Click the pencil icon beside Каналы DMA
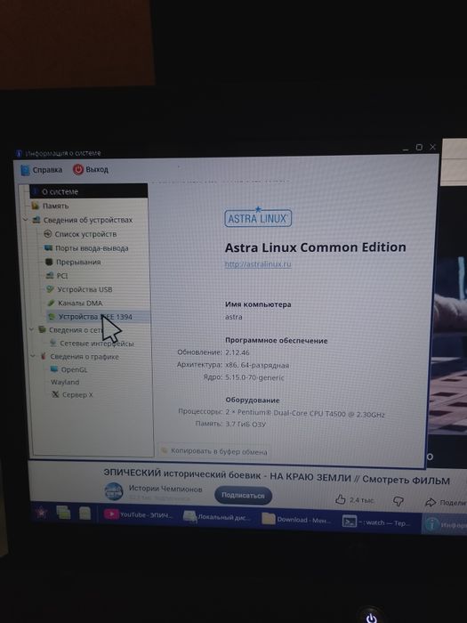 click(x=51, y=303)
